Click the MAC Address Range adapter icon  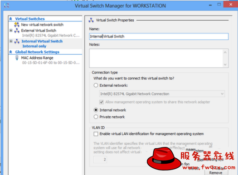point(17,58)
